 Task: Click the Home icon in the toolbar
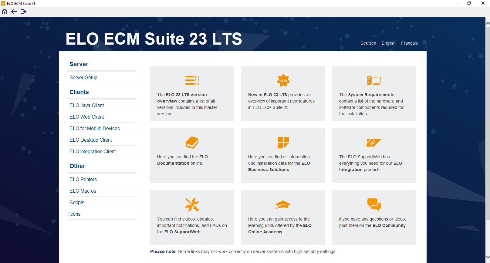point(5,12)
